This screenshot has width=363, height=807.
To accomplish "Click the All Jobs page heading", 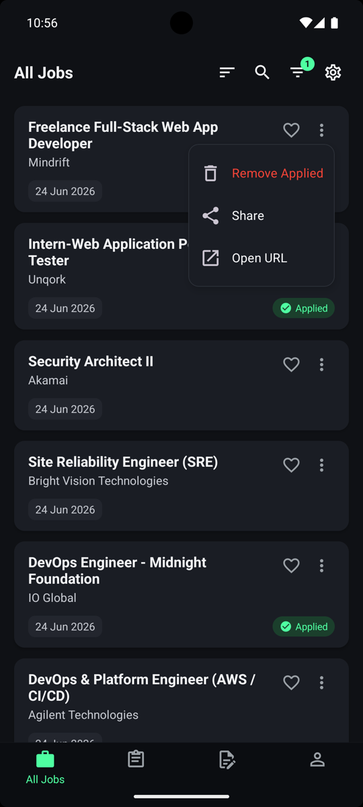I will point(44,73).
